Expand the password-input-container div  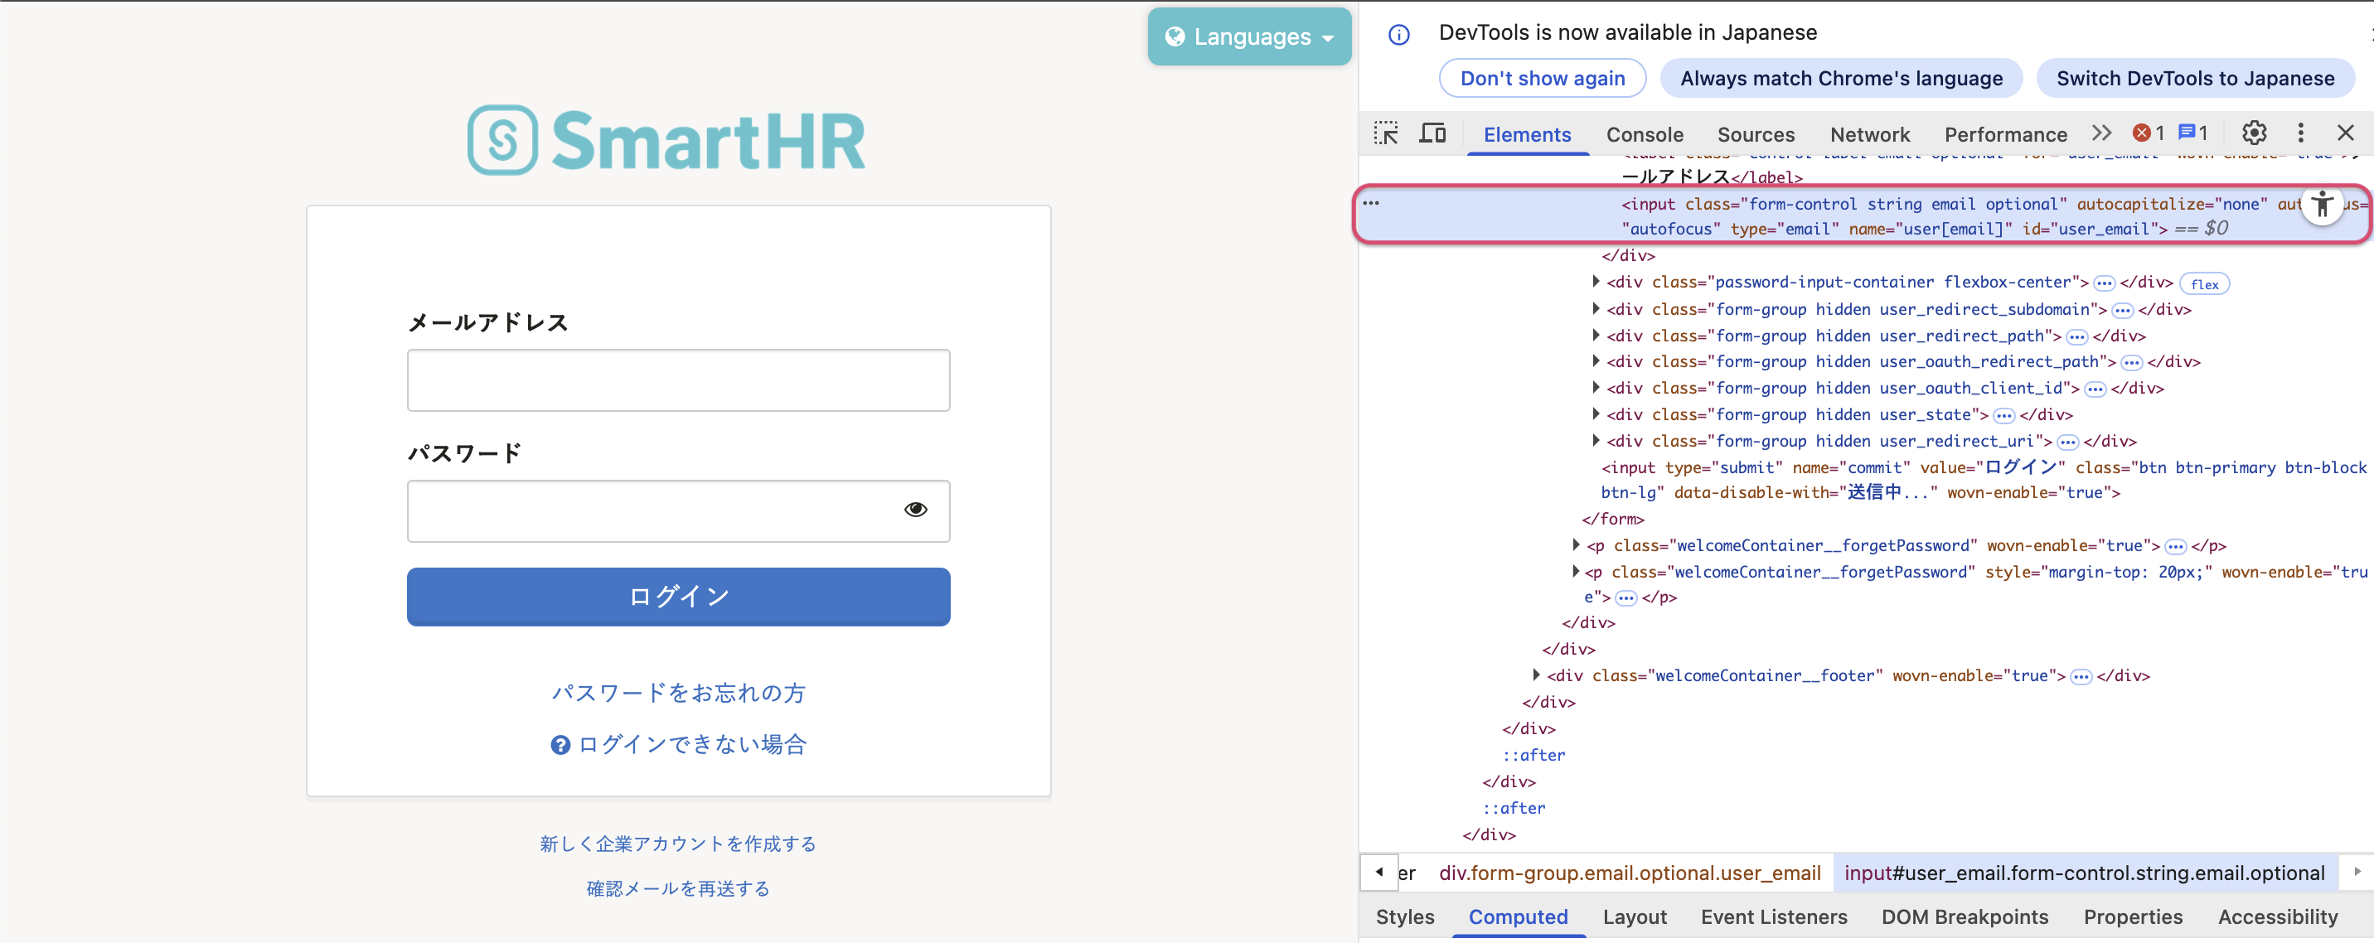(x=1596, y=282)
